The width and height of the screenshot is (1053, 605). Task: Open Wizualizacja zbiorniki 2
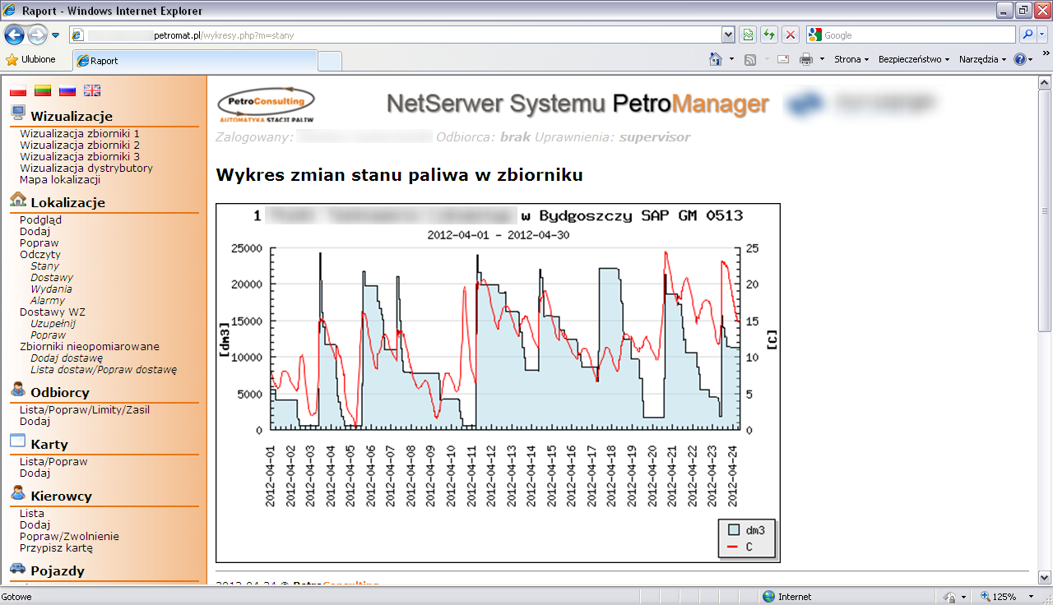click(80, 145)
